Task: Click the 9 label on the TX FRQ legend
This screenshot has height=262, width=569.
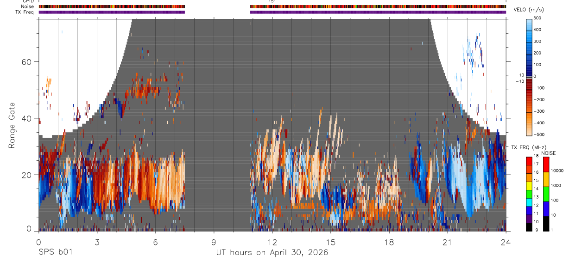Action: 536,230
